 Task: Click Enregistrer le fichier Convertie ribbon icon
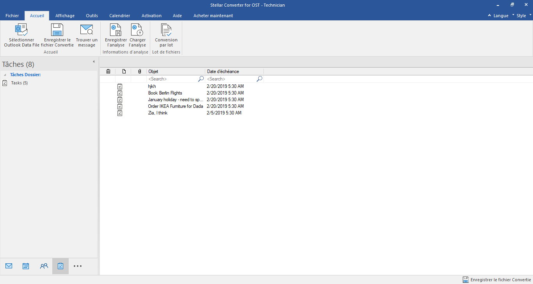[57, 30]
